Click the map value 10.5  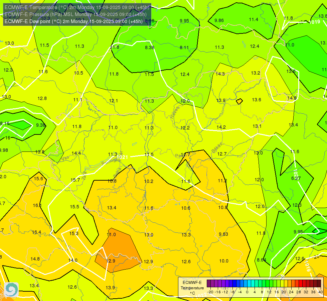(78, 73)
